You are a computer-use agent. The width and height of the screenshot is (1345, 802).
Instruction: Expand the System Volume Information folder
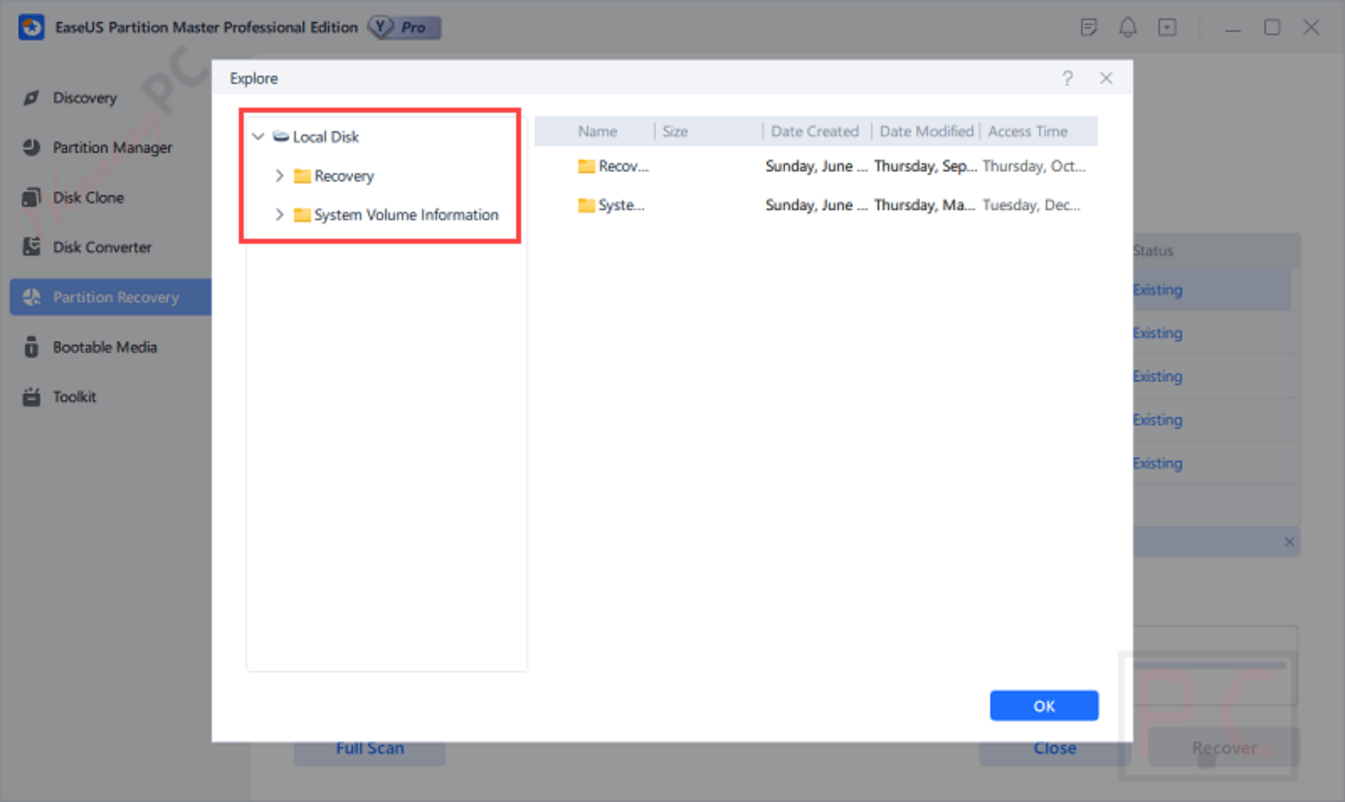coord(279,215)
